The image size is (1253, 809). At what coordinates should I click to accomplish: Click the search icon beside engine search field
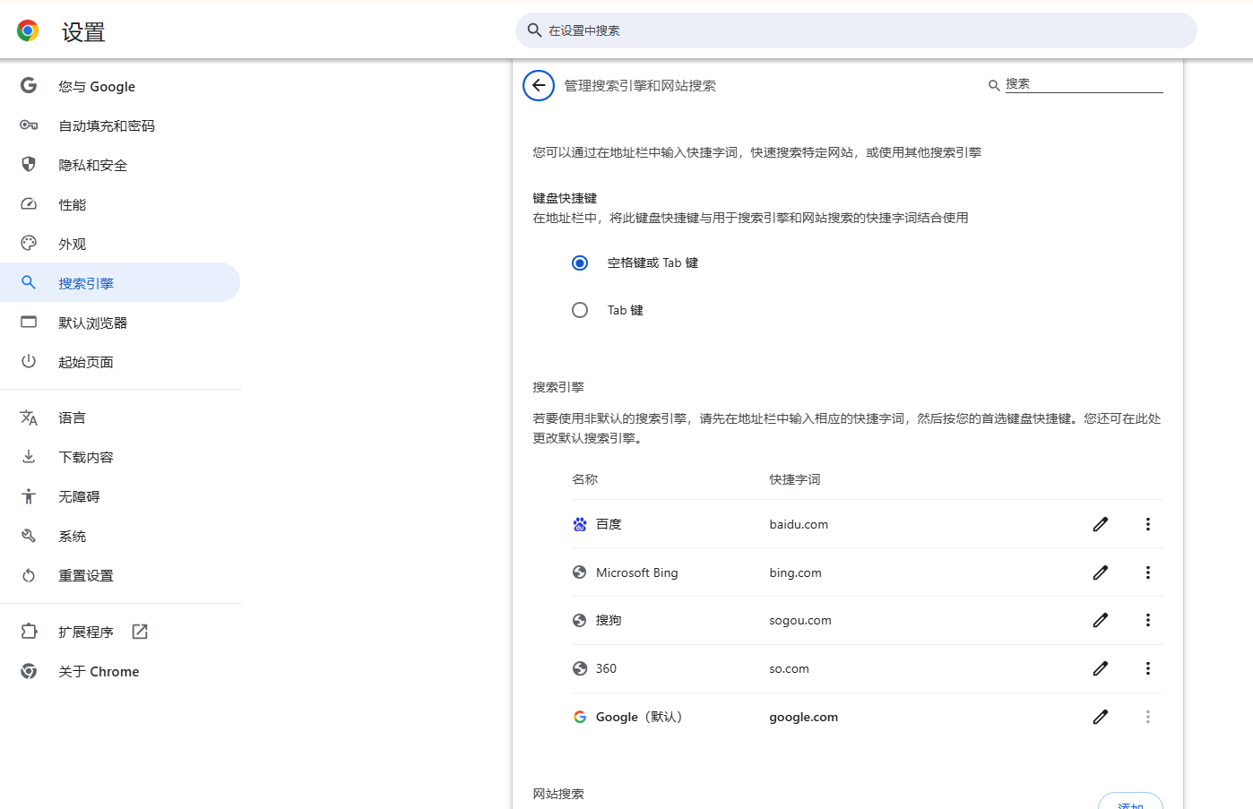tap(994, 86)
